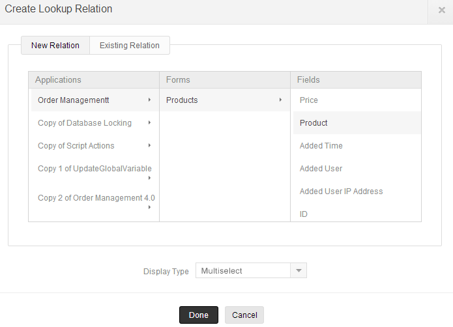Screen dimensions: 453x327
Task: Select Copy of Script Actions application
Action: (76, 146)
